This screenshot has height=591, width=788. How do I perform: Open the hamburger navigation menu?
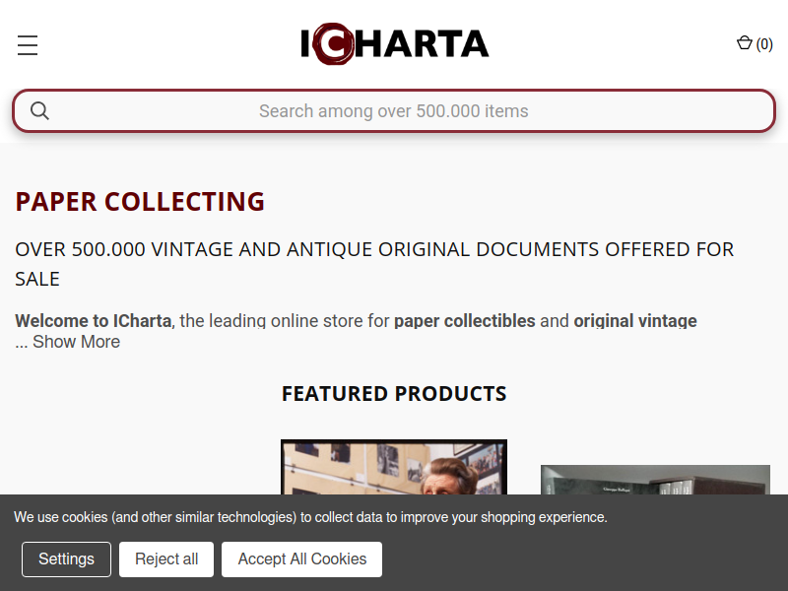28,45
